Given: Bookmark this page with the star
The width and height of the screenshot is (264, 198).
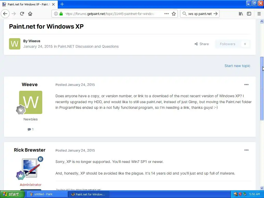Looking at the screenshot, I should [x=174, y=14].
